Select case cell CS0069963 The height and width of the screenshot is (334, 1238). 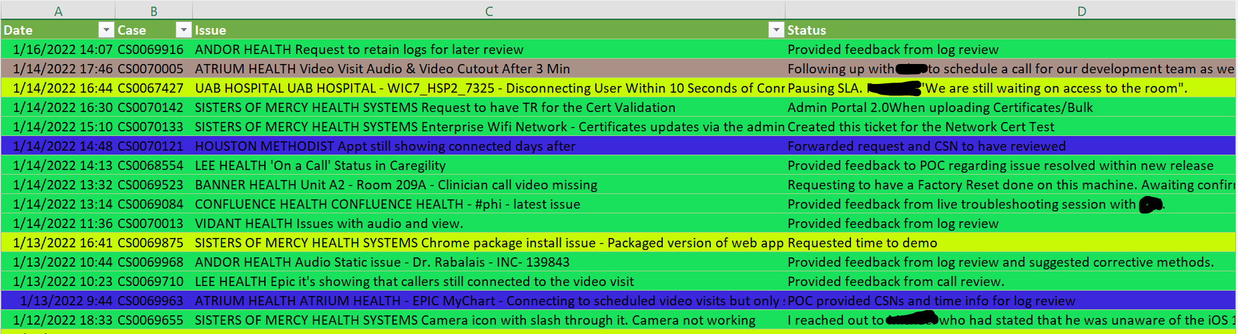coord(153,301)
